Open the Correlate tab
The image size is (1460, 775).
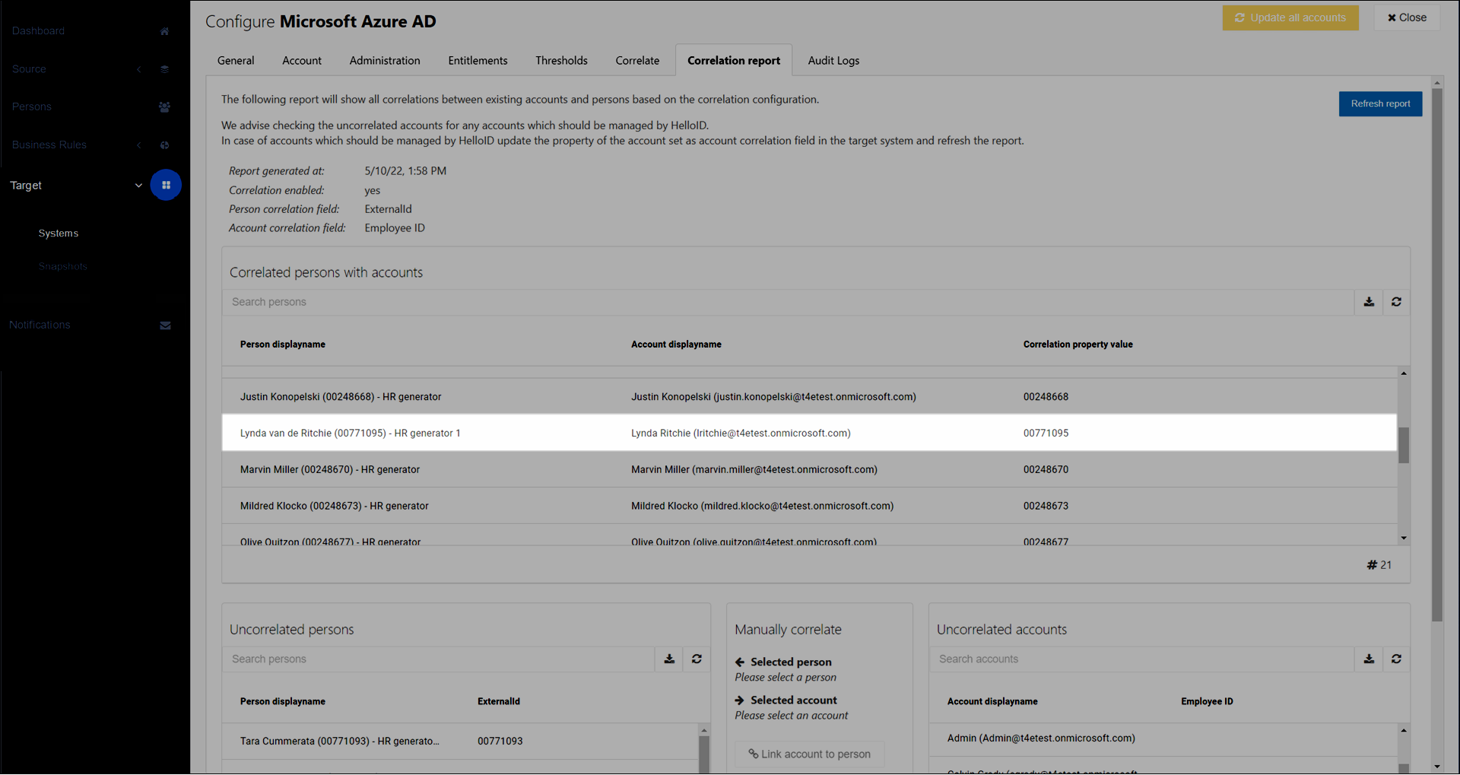(x=637, y=61)
